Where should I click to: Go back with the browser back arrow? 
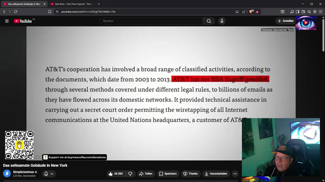(x=4, y=12)
